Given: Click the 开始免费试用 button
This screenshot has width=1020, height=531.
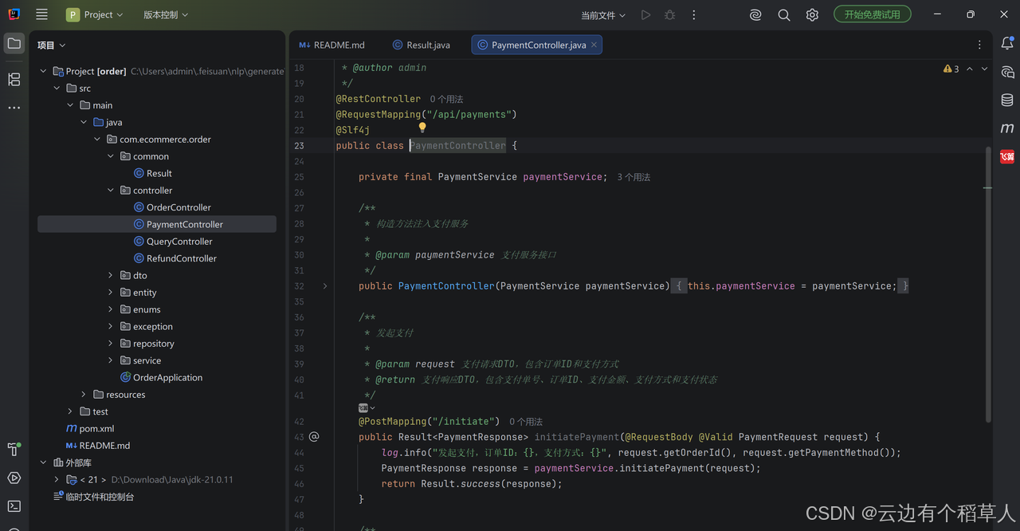Looking at the screenshot, I should pos(873,14).
